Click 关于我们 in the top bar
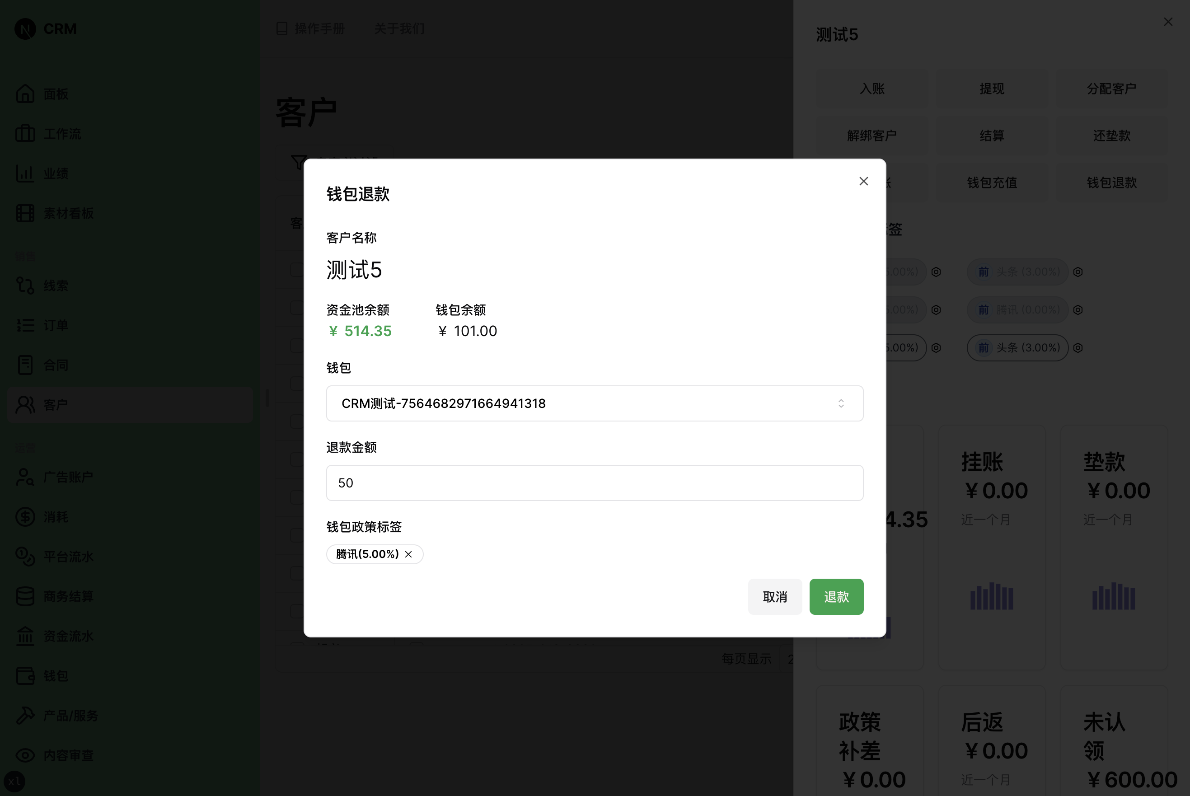This screenshot has width=1190, height=796. click(x=399, y=28)
